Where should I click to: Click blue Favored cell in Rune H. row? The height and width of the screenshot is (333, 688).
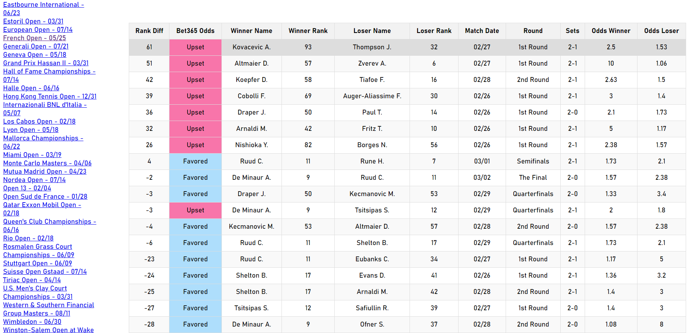point(195,161)
